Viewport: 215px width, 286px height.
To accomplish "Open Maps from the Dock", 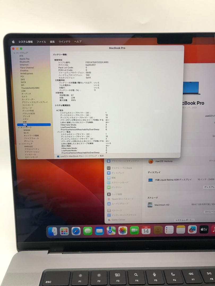I will pyautogui.click(x=111, y=231).
